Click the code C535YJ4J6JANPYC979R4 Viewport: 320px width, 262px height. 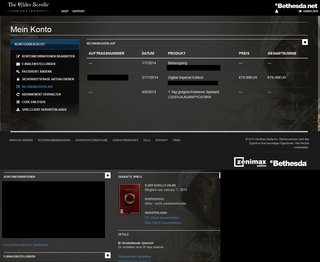pos(190,97)
